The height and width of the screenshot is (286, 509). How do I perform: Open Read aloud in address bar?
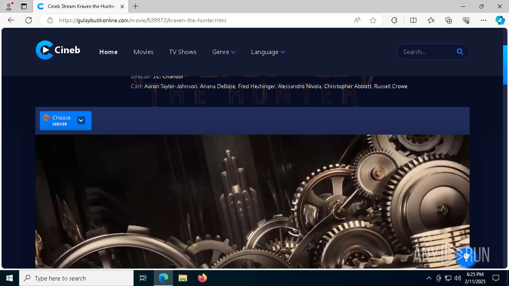point(357,20)
